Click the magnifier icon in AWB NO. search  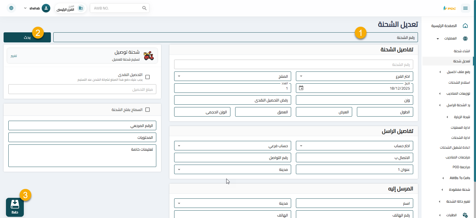click(x=144, y=8)
